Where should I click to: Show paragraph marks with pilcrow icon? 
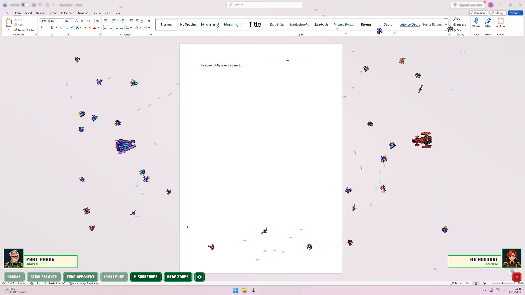(x=149, y=21)
